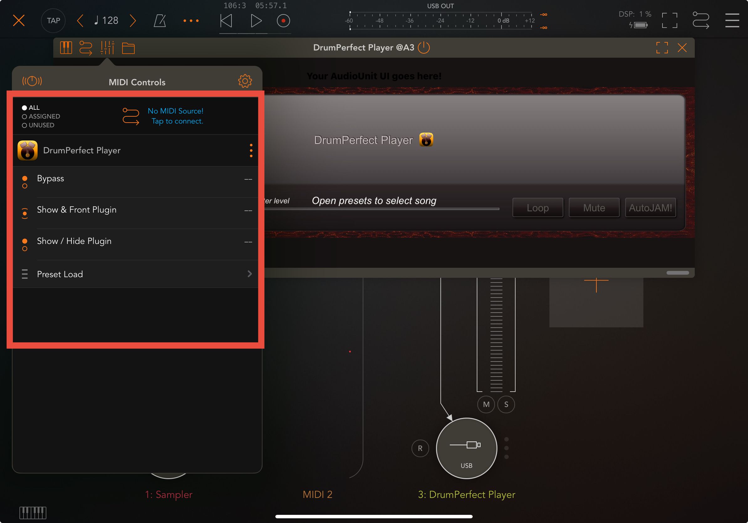The height and width of the screenshot is (523, 748).
Task: Rewind to start of song
Action: pos(226,21)
